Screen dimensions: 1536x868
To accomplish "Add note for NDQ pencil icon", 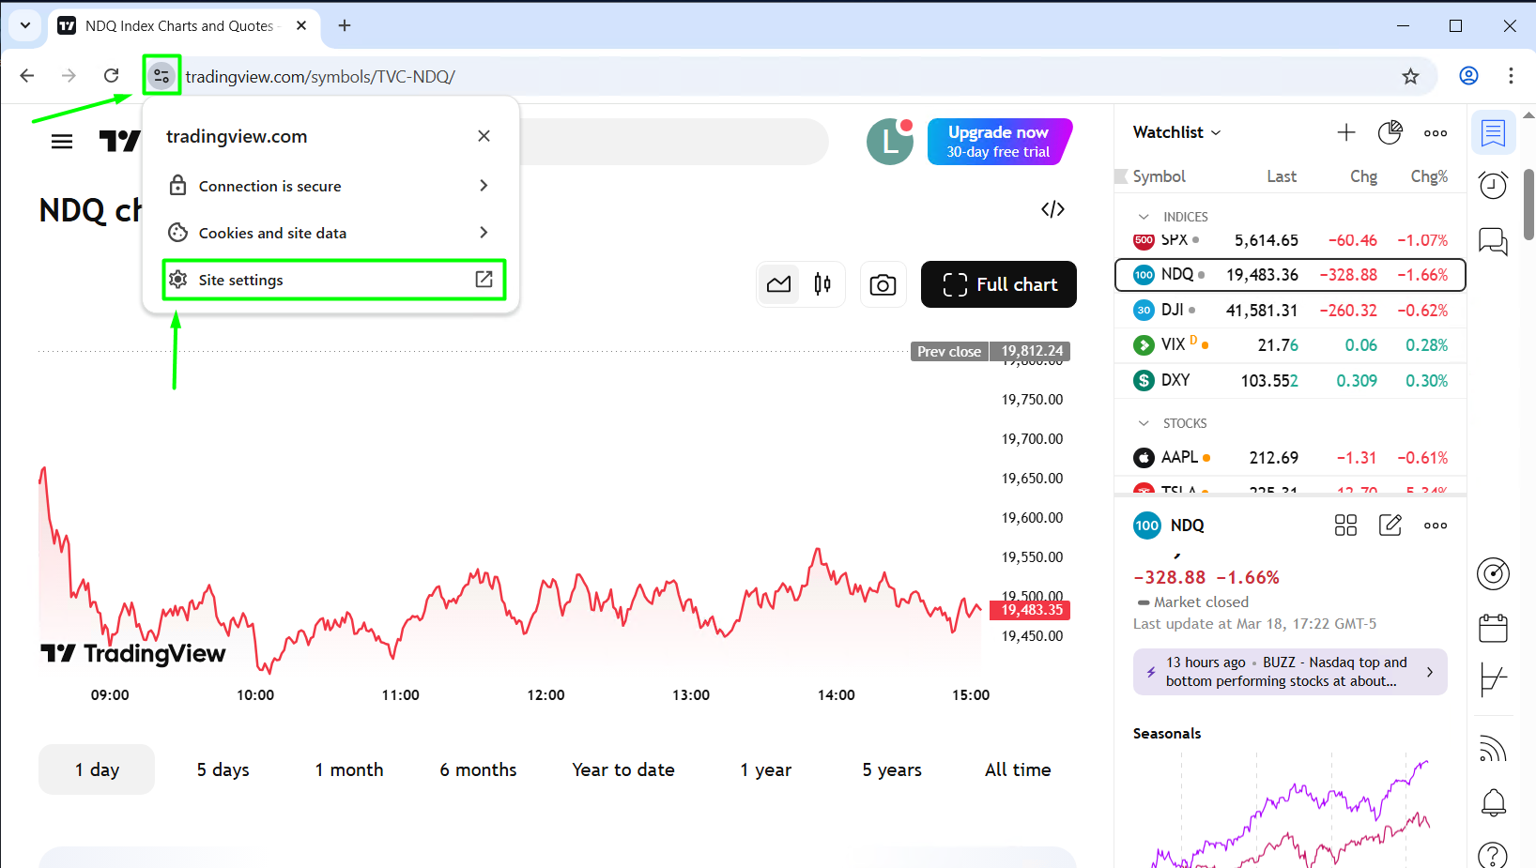I will (x=1390, y=525).
